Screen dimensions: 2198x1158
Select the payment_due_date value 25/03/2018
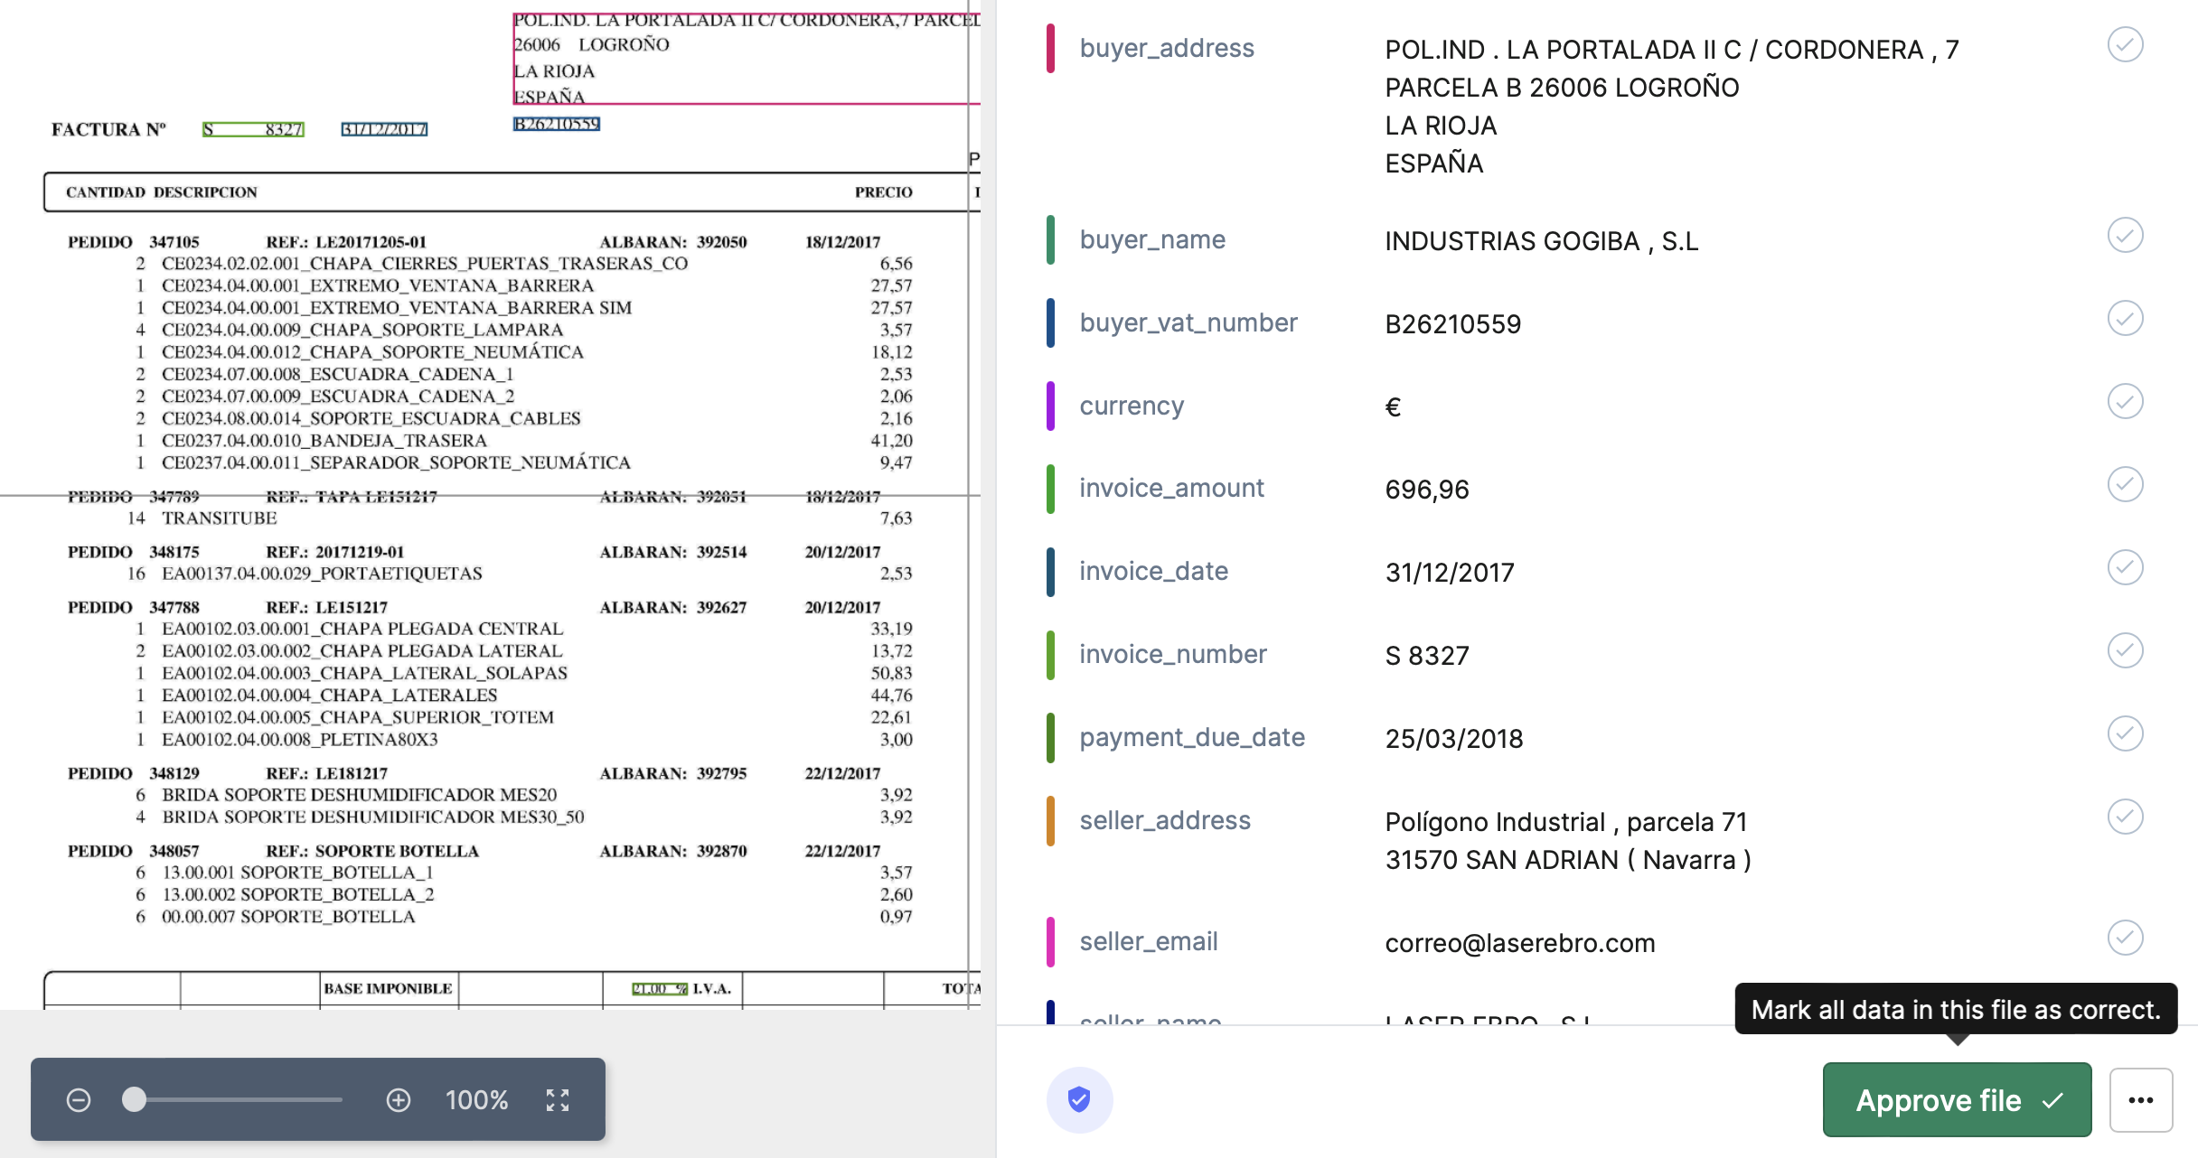tap(1453, 739)
